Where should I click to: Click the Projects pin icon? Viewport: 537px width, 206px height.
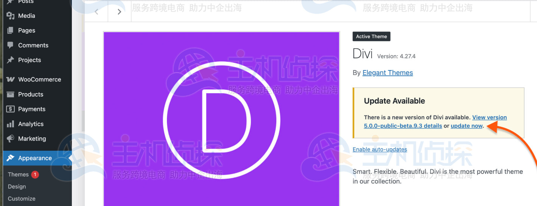coord(10,60)
